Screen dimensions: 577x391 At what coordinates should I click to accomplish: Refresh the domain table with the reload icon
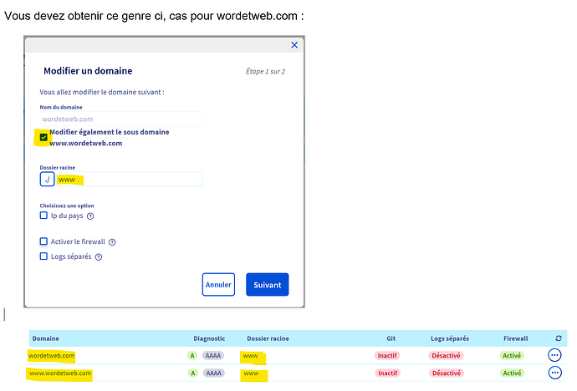559,338
